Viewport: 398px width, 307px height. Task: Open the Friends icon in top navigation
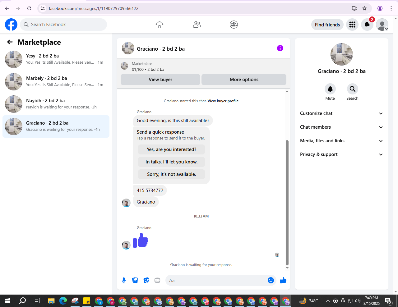click(x=197, y=25)
